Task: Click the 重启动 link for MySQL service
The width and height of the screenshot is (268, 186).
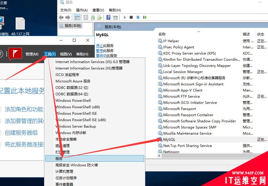Action: [101, 55]
